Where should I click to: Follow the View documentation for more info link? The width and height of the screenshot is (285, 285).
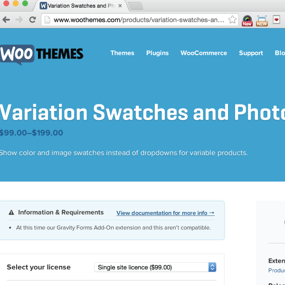tap(165, 213)
